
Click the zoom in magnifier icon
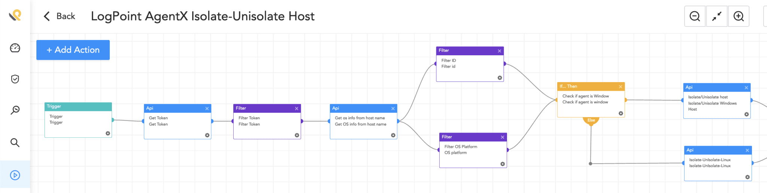pyautogui.click(x=739, y=16)
